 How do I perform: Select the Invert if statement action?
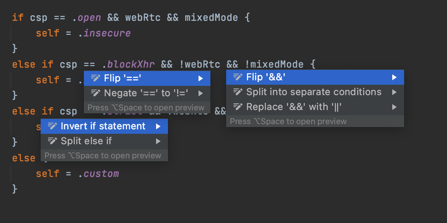coord(103,126)
